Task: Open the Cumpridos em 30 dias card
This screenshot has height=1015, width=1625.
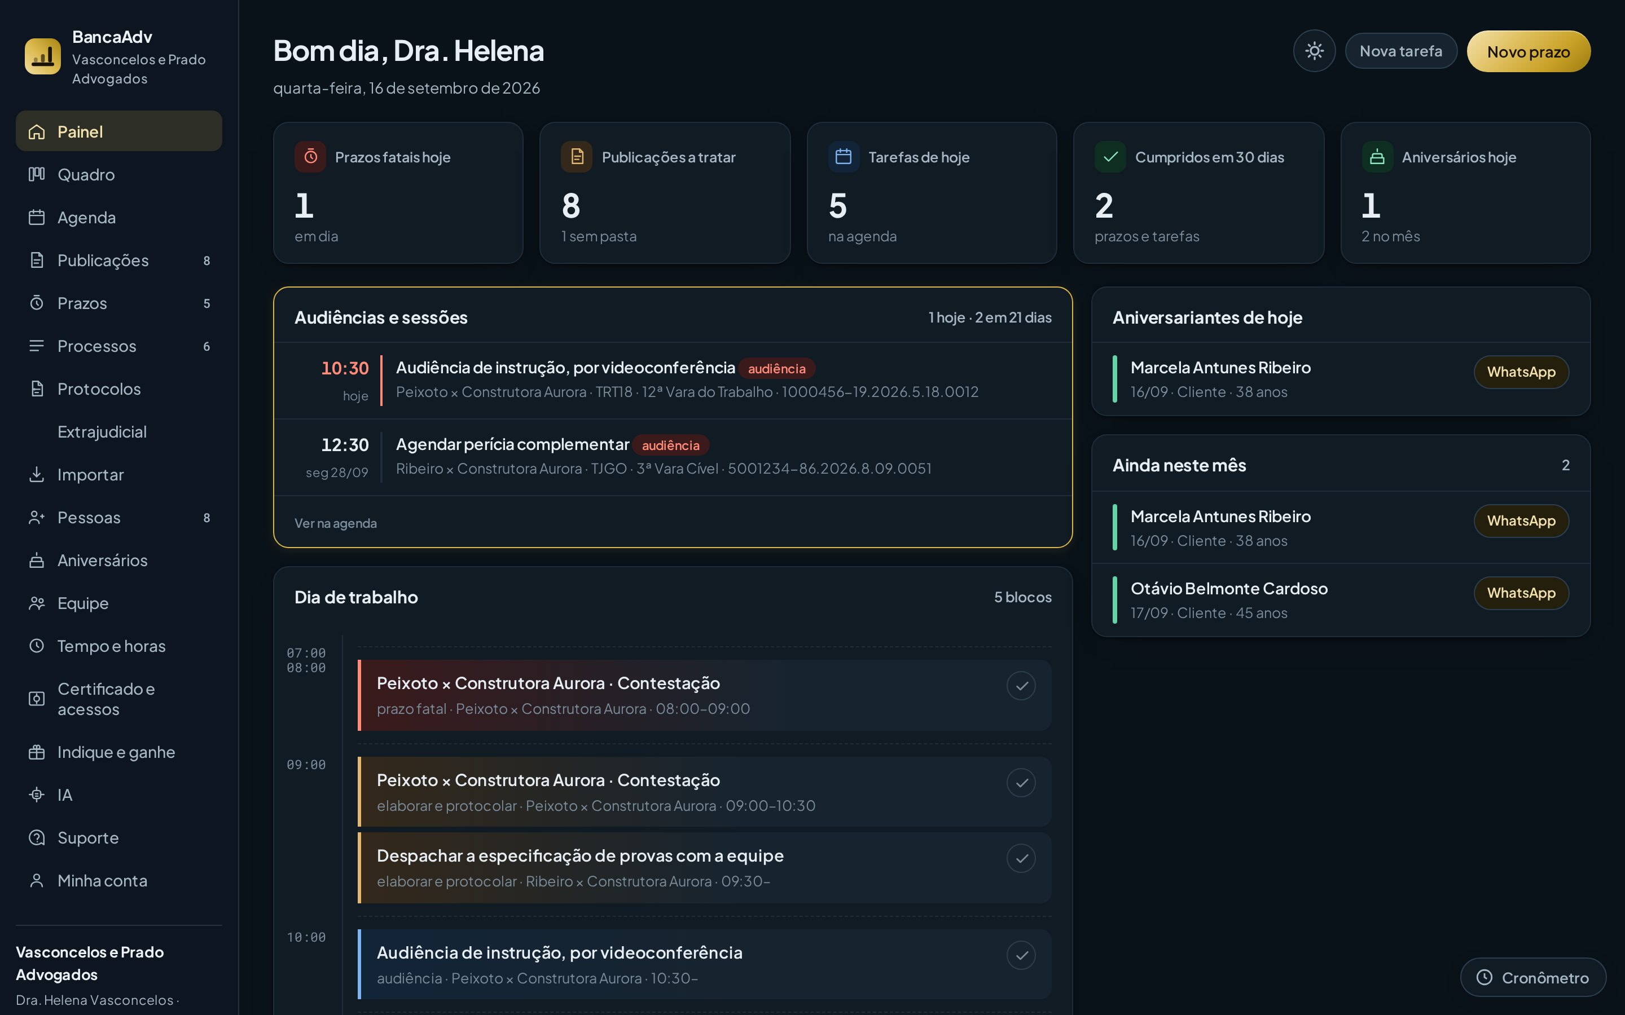Action: pos(1198,193)
